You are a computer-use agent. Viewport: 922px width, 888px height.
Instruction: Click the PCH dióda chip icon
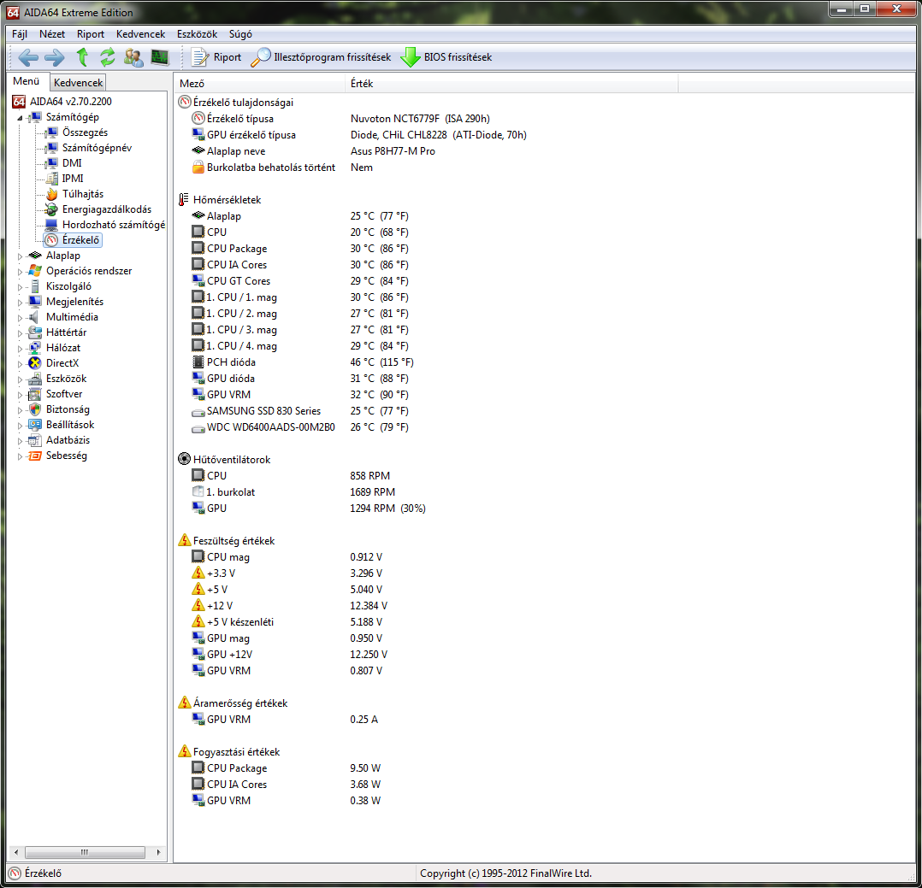(198, 362)
